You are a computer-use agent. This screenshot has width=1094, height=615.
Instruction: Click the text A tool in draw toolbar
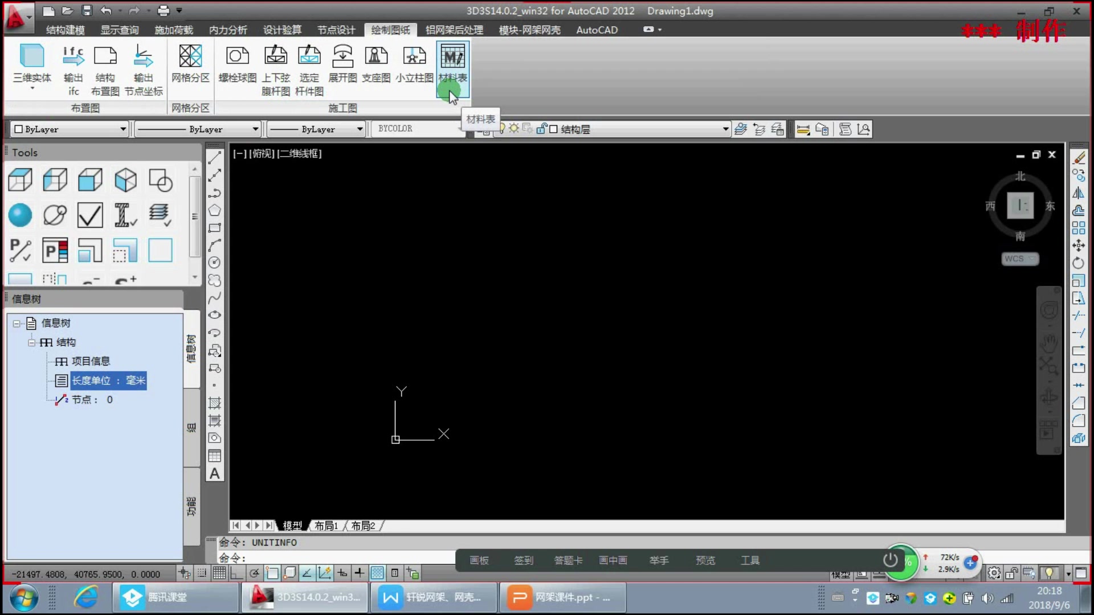tap(215, 474)
